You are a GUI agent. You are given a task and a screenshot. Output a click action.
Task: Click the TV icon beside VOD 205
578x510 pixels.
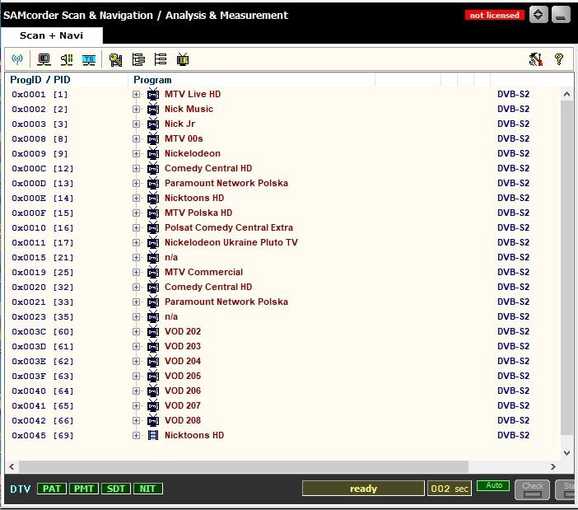tap(153, 376)
